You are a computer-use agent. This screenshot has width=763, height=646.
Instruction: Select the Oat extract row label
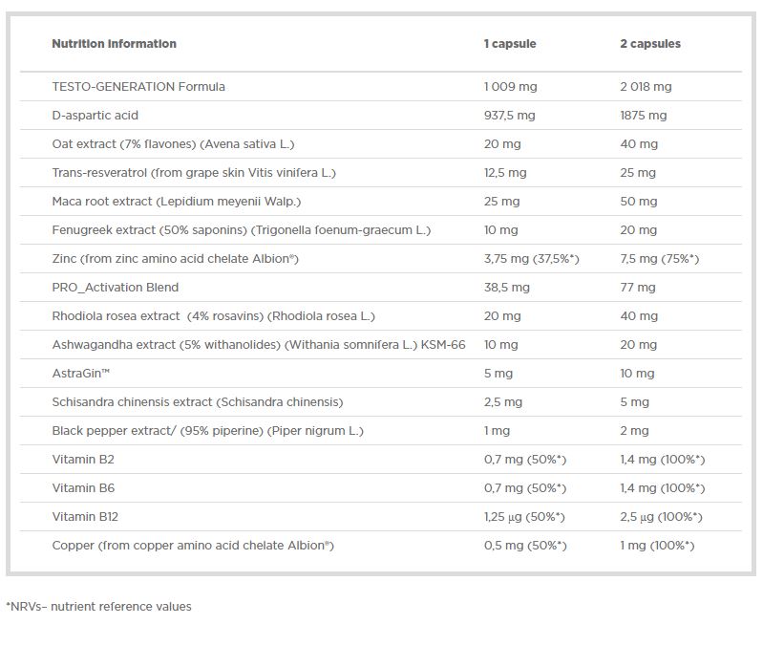click(x=173, y=144)
